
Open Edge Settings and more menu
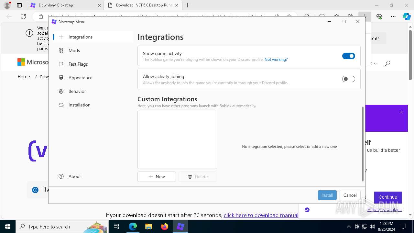(x=393, y=17)
